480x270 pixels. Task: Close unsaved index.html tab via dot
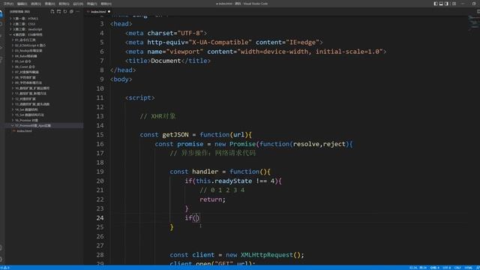(x=109, y=12)
